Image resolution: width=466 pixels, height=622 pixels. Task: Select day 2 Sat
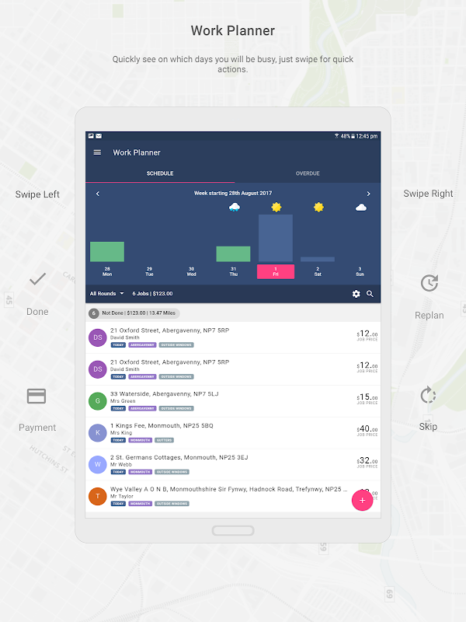[x=318, y=271]
